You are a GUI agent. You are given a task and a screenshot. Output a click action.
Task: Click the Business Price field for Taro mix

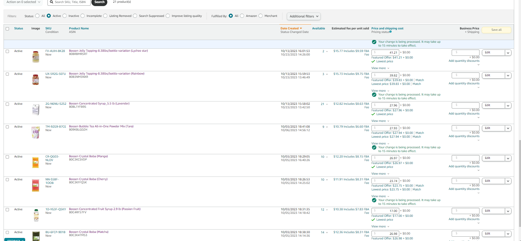(466, 128)
